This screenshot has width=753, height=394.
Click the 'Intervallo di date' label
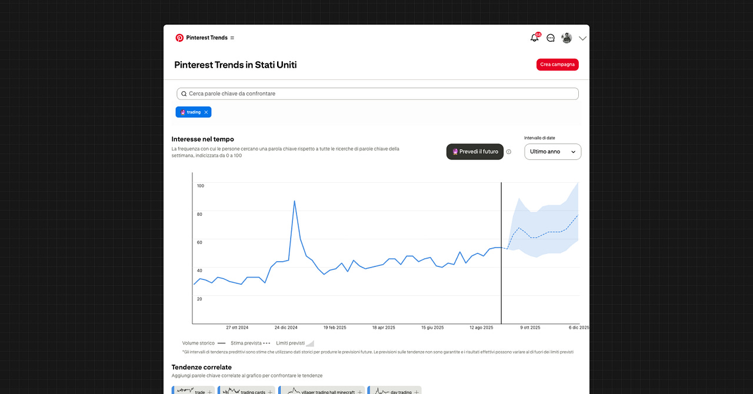pos(539,138)
